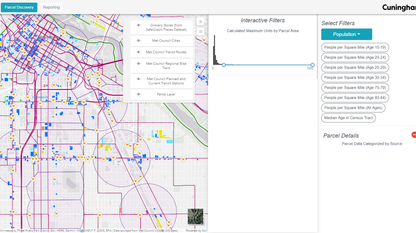Select People per Square Mile (Age 20-24) filter

(355, 58)
